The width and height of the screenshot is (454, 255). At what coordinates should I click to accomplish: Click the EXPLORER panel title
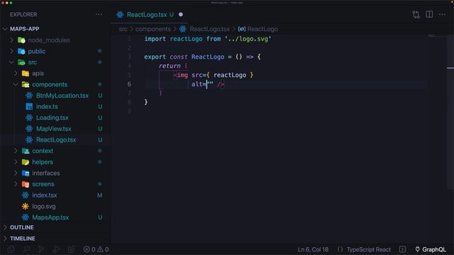[23, 14]
